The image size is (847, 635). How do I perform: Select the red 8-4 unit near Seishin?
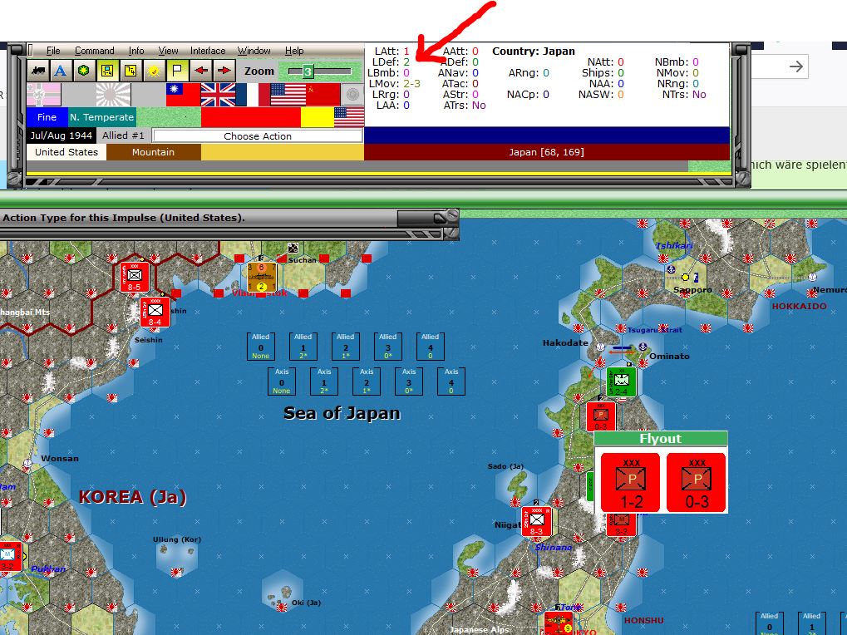pyautogui.click(x=155, y=313)
